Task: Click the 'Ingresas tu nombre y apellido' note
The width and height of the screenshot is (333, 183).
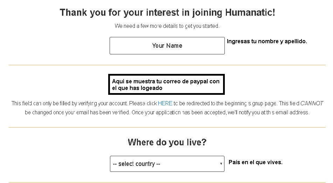Action: point(267,41)
